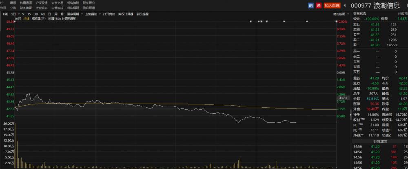The image size is (408, 169).
Task: Toggle the 均线 average line display
Action: tap(26, 18)
